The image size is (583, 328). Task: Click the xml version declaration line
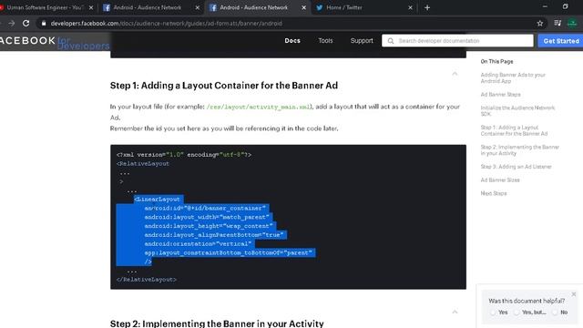184,155
